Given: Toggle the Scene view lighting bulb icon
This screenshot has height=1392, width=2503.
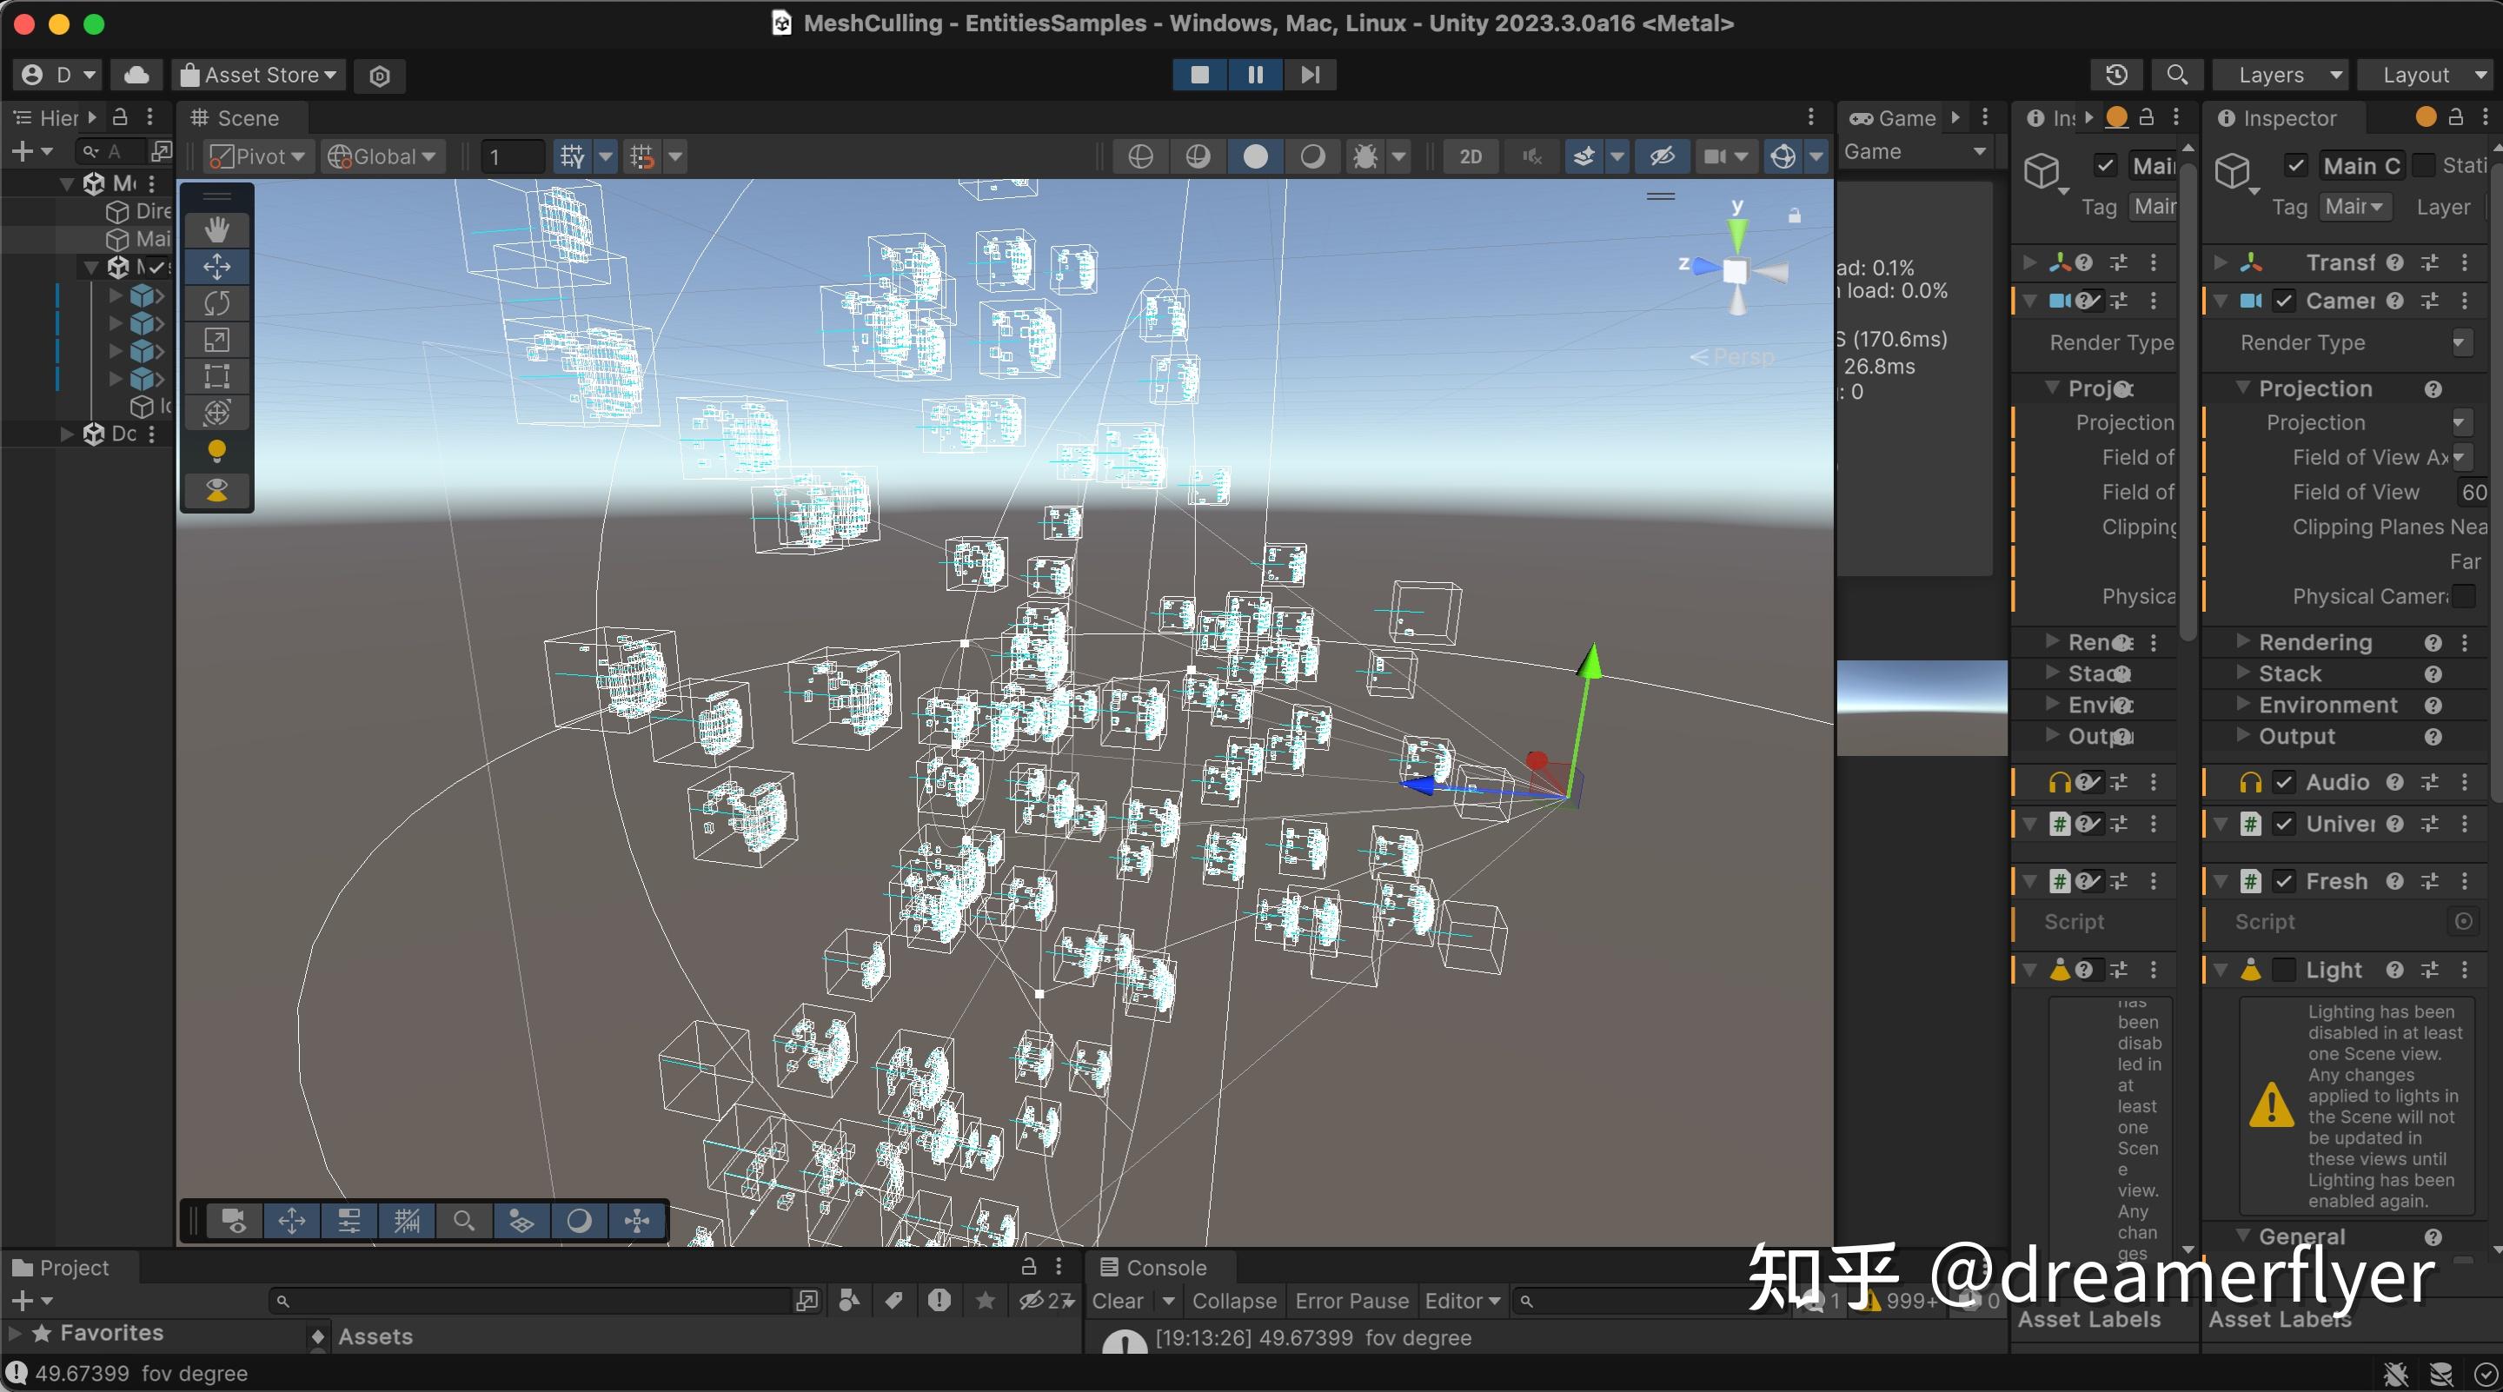Looking at the screenshot, I should pyautogui.click(x=216, y=450).
